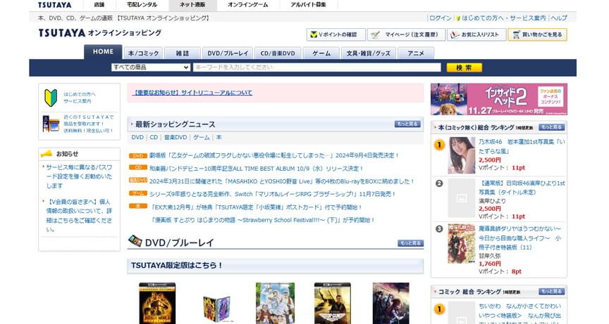Filter news by 音楽DVD link
The image size is (609, 324).
(x=176, y=138)
